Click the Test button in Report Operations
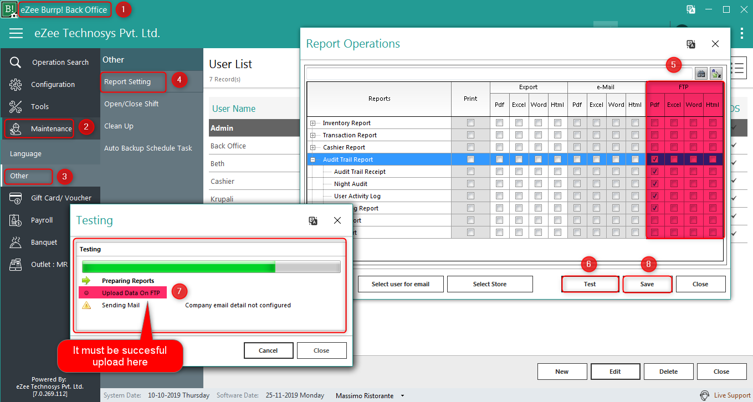 pos(590,284)
